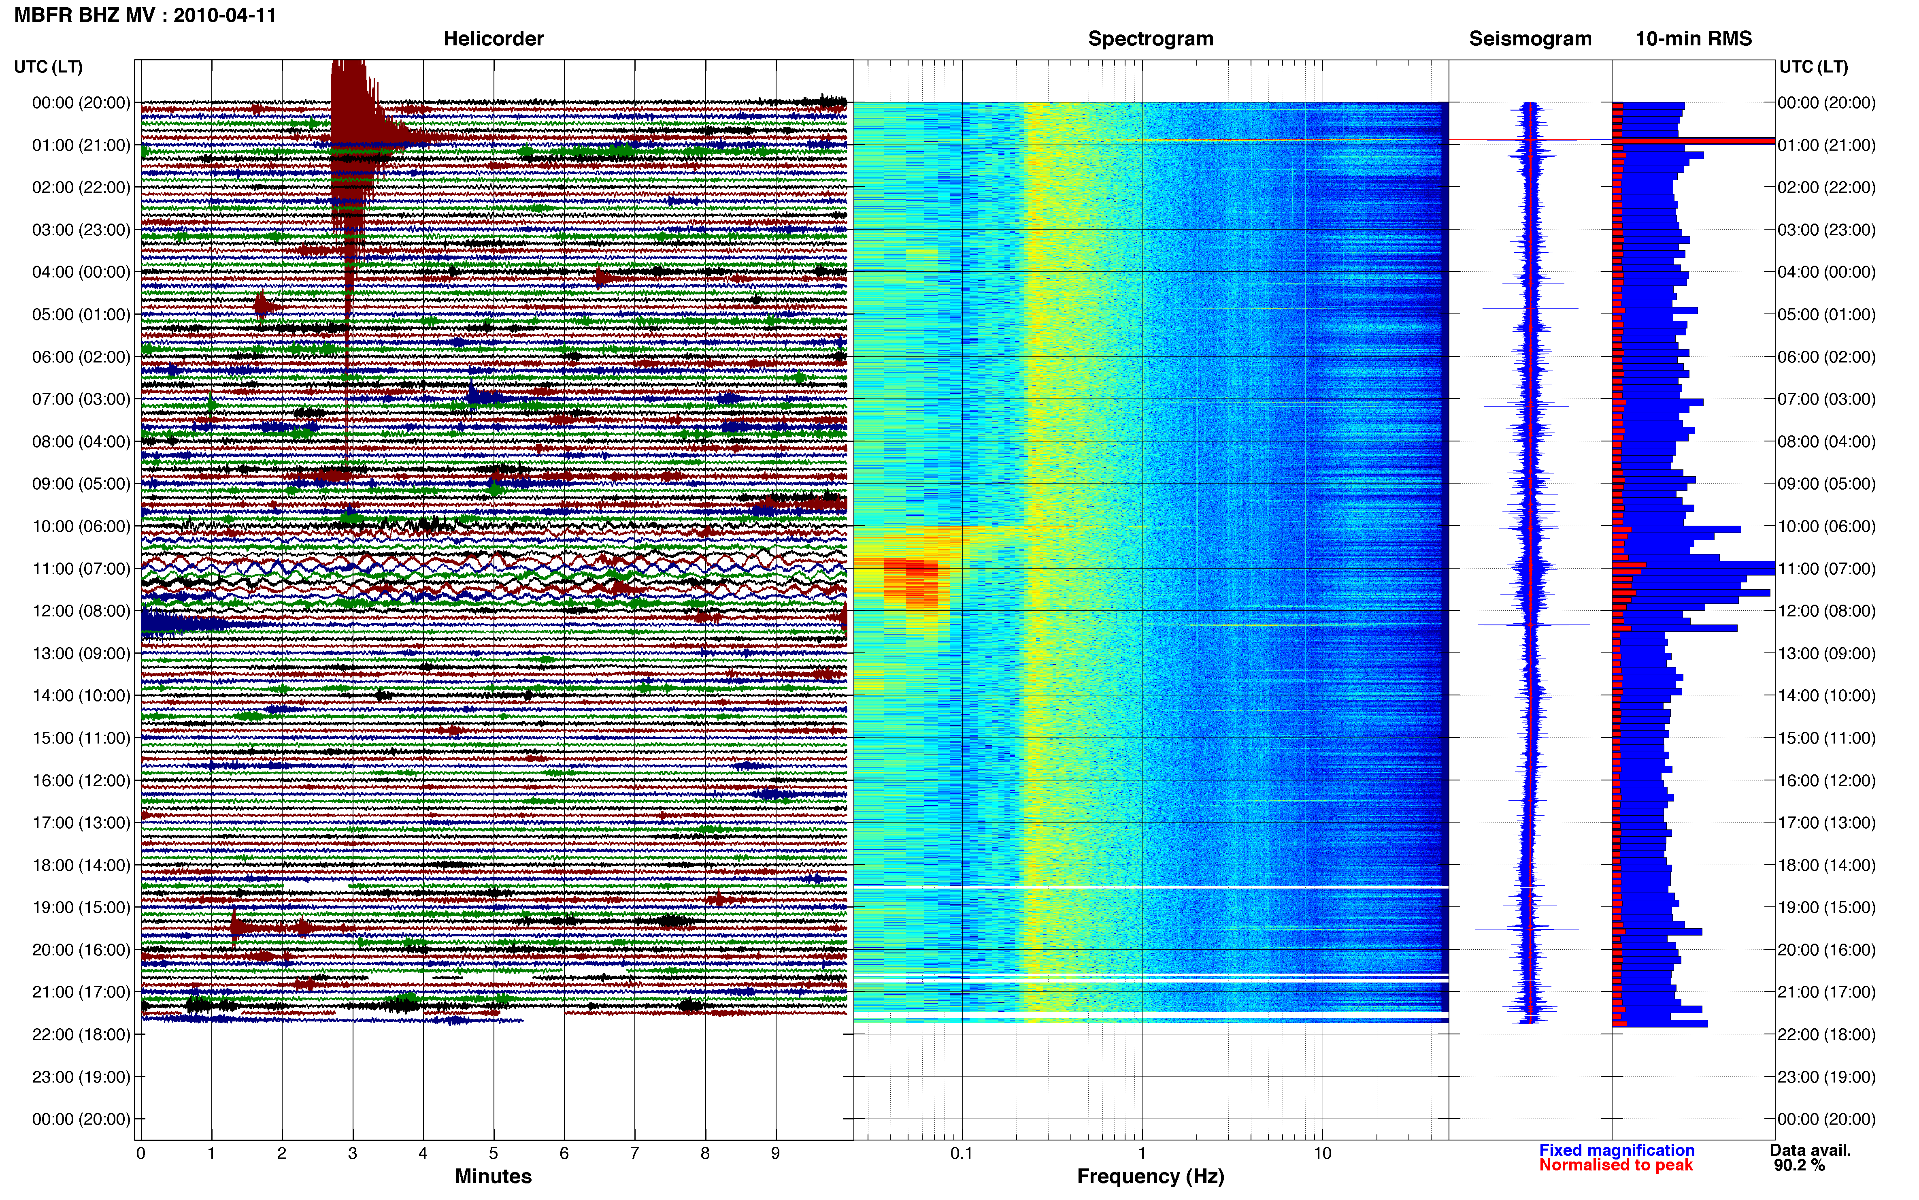
Task: Click right time label '21:00 (17:00)'
Action: tap(1826, 992)
